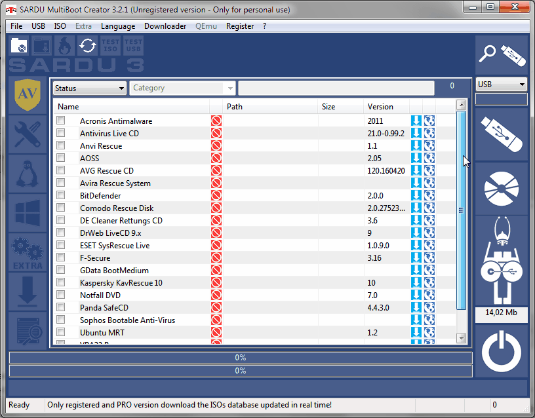The image size is (535, 418).
Task: Click the list's scroll down arrow
Action: coord(462,338)
